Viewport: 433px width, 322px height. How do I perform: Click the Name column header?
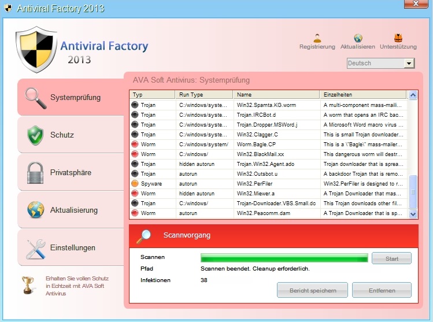click(276, 95)
